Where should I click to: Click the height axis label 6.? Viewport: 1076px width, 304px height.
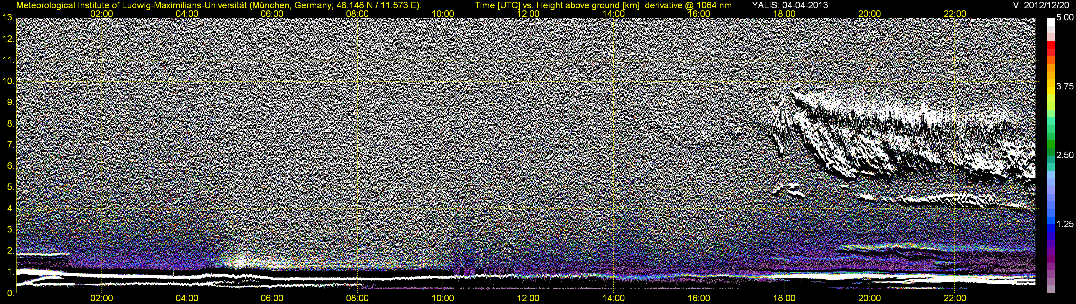[x=10, y=166]
